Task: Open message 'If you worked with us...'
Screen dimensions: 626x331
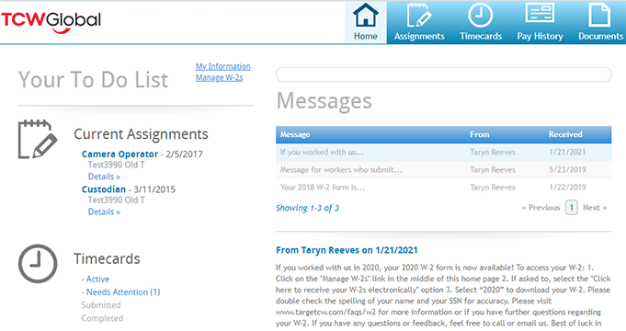Action: [x=443, y=152]
